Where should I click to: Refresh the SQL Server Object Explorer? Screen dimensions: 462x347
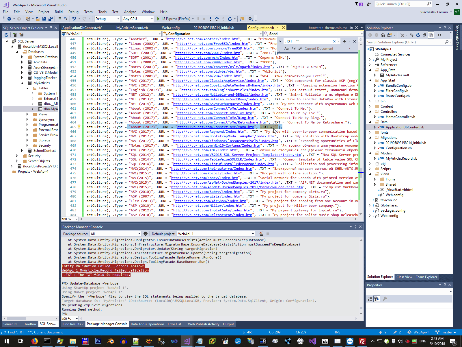pos(6,35)
